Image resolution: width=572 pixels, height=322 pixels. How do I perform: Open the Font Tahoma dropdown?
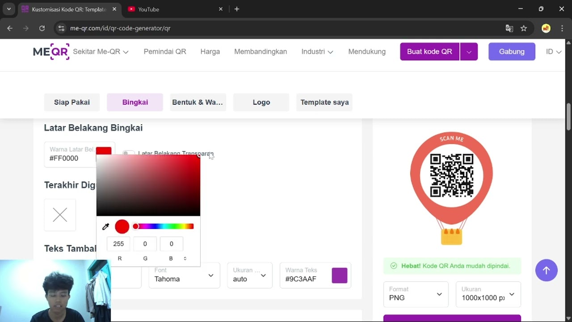[x=184, y=275]
